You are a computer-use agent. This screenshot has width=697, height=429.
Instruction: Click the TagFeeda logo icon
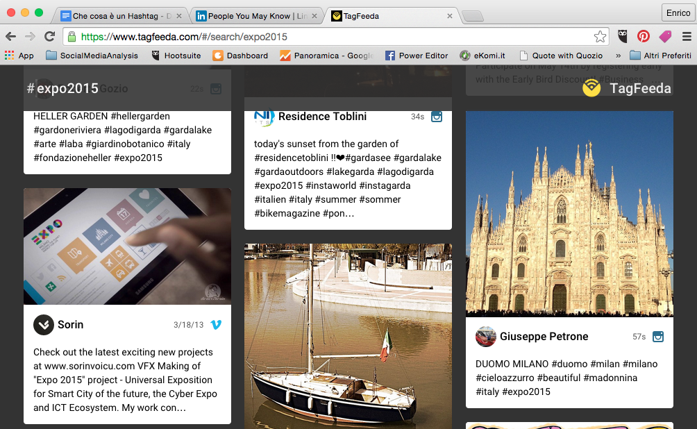(x=591, y=87)
